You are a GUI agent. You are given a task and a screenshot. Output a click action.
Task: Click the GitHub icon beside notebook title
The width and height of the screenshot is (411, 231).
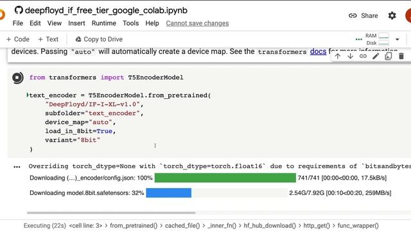click(19, 10)
